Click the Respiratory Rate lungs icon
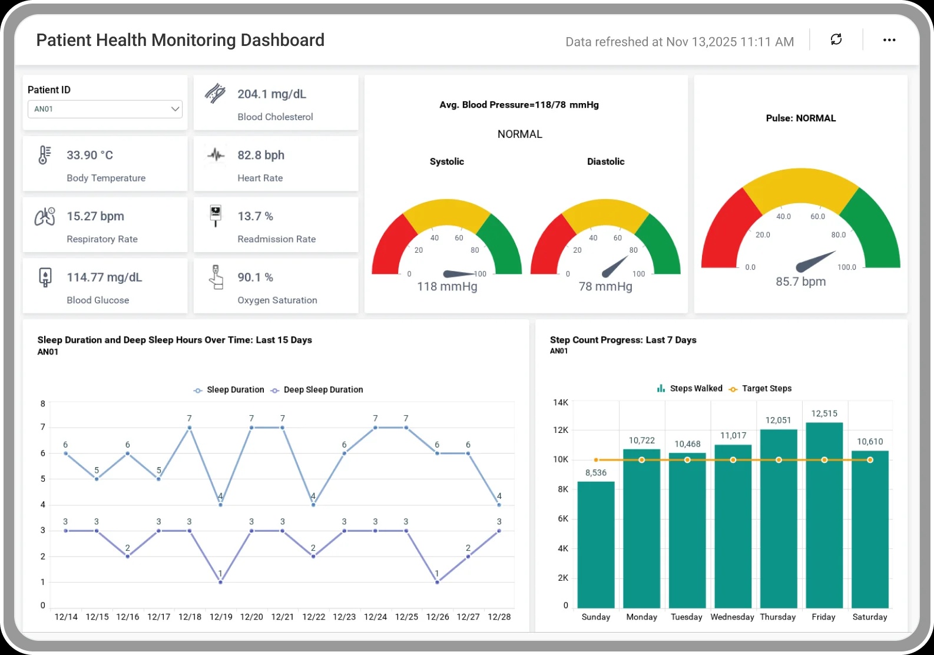The height and width of the screenshot is (655, 934). 45,216
